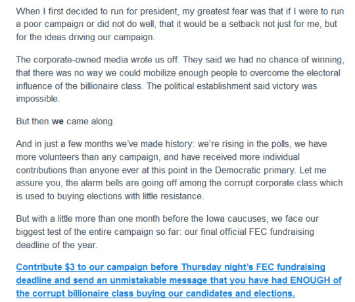
Task: Click the text "deadline of the year."
Action: click(57, 245)
